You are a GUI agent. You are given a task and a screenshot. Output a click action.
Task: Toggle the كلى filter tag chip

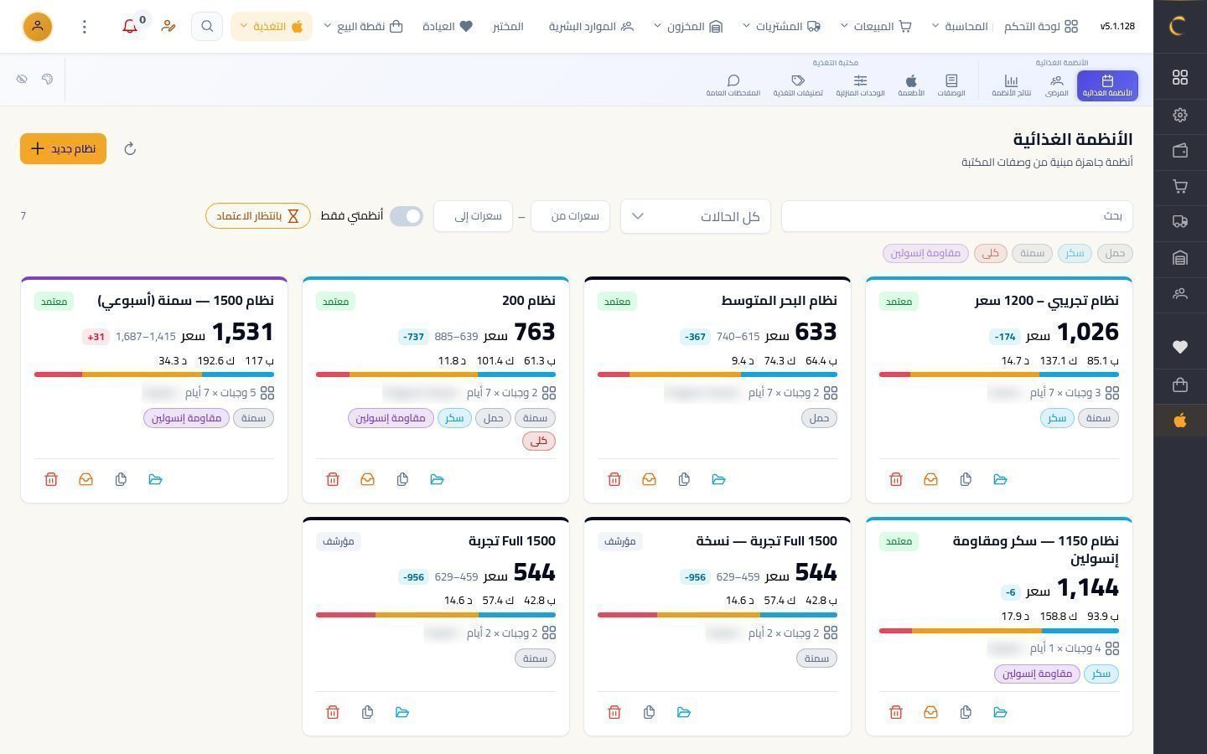click(990, 253)
